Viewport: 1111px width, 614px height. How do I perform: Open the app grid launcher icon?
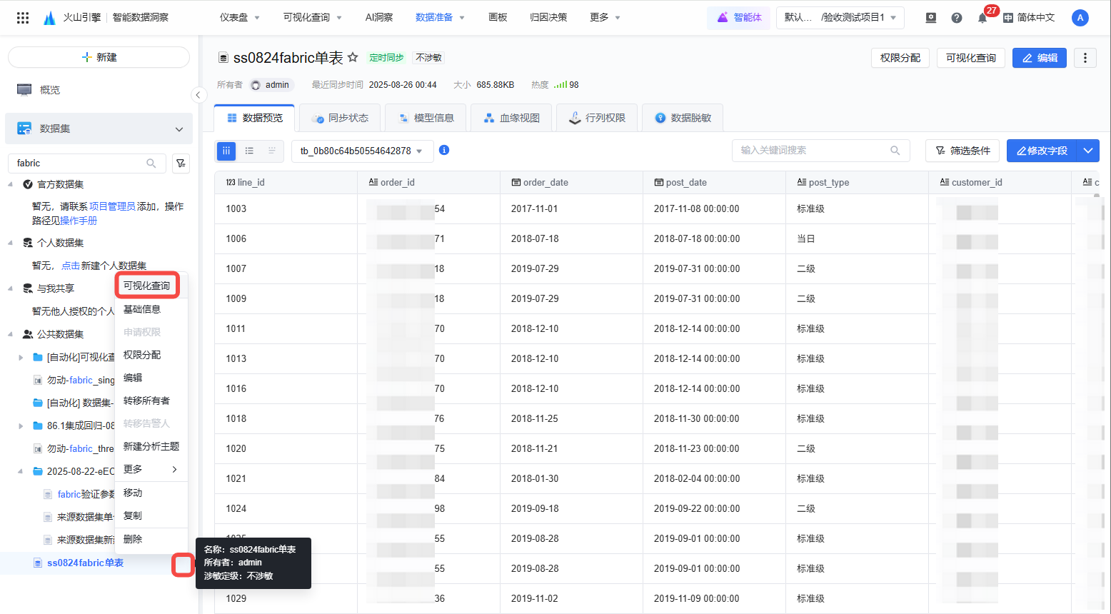[23, 18]
